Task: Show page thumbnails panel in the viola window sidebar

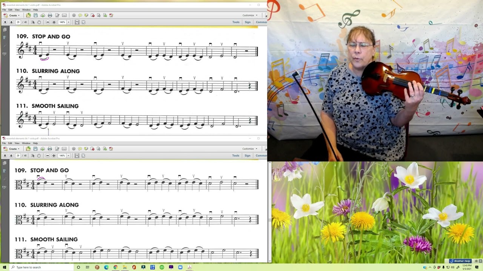Action: coord(5,163)
